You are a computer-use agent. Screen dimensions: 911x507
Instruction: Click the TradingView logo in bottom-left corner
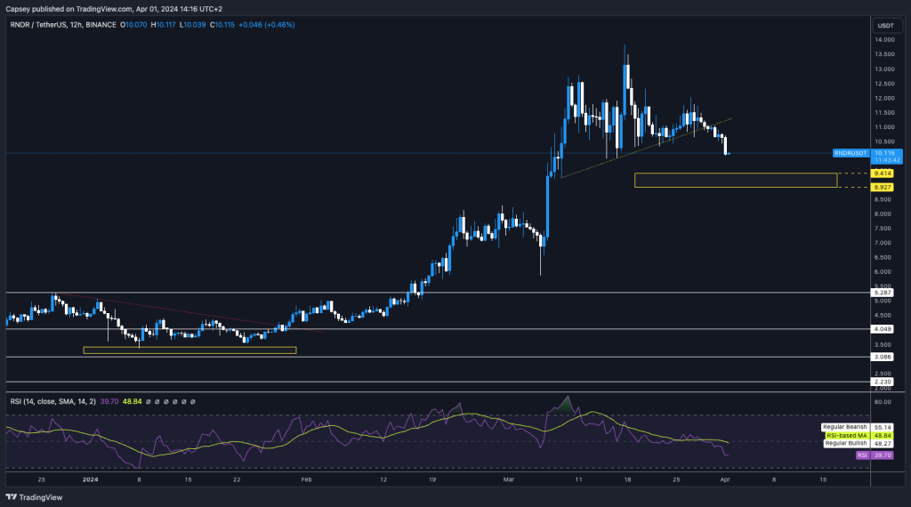click(x=27, y=497)
